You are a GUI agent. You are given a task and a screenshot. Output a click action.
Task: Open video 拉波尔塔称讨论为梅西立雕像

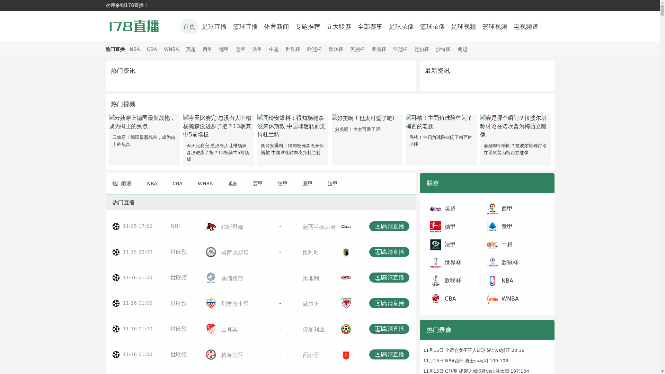pyautogui.click(x=515, y=140)
